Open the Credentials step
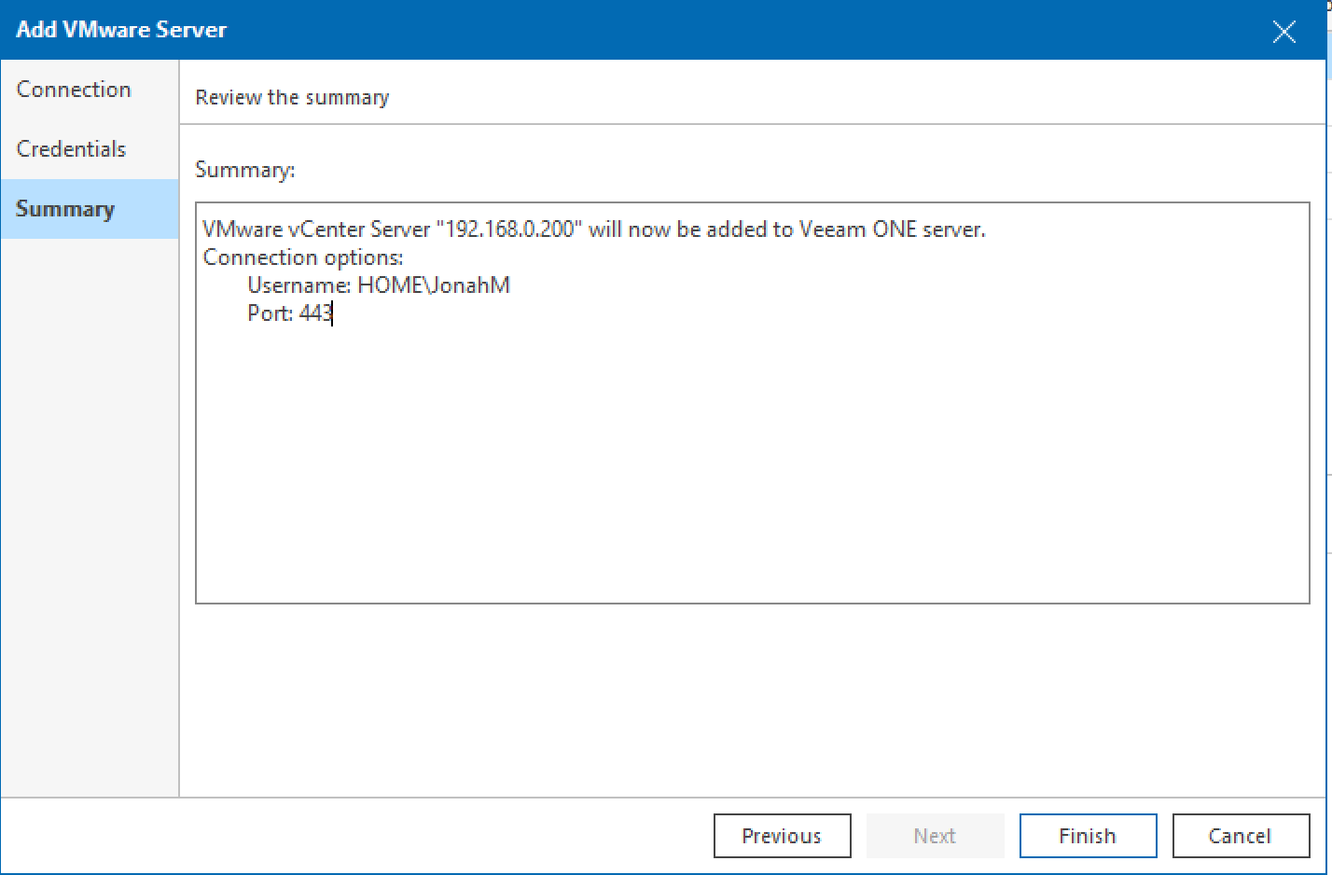1332x875 pixels. point(70,148)
